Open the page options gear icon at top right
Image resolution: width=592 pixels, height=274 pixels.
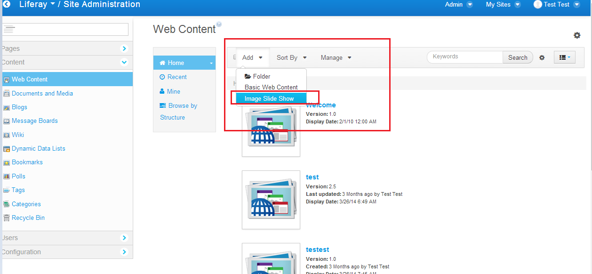click(577, 35)
